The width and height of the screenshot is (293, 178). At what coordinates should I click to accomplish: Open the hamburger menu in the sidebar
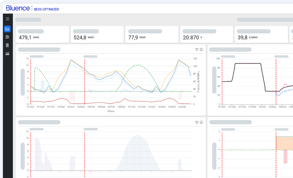[x=8, y=19]
